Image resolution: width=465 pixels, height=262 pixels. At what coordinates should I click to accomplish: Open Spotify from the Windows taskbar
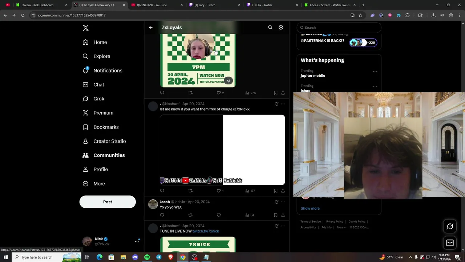click(x=147, y=257)
